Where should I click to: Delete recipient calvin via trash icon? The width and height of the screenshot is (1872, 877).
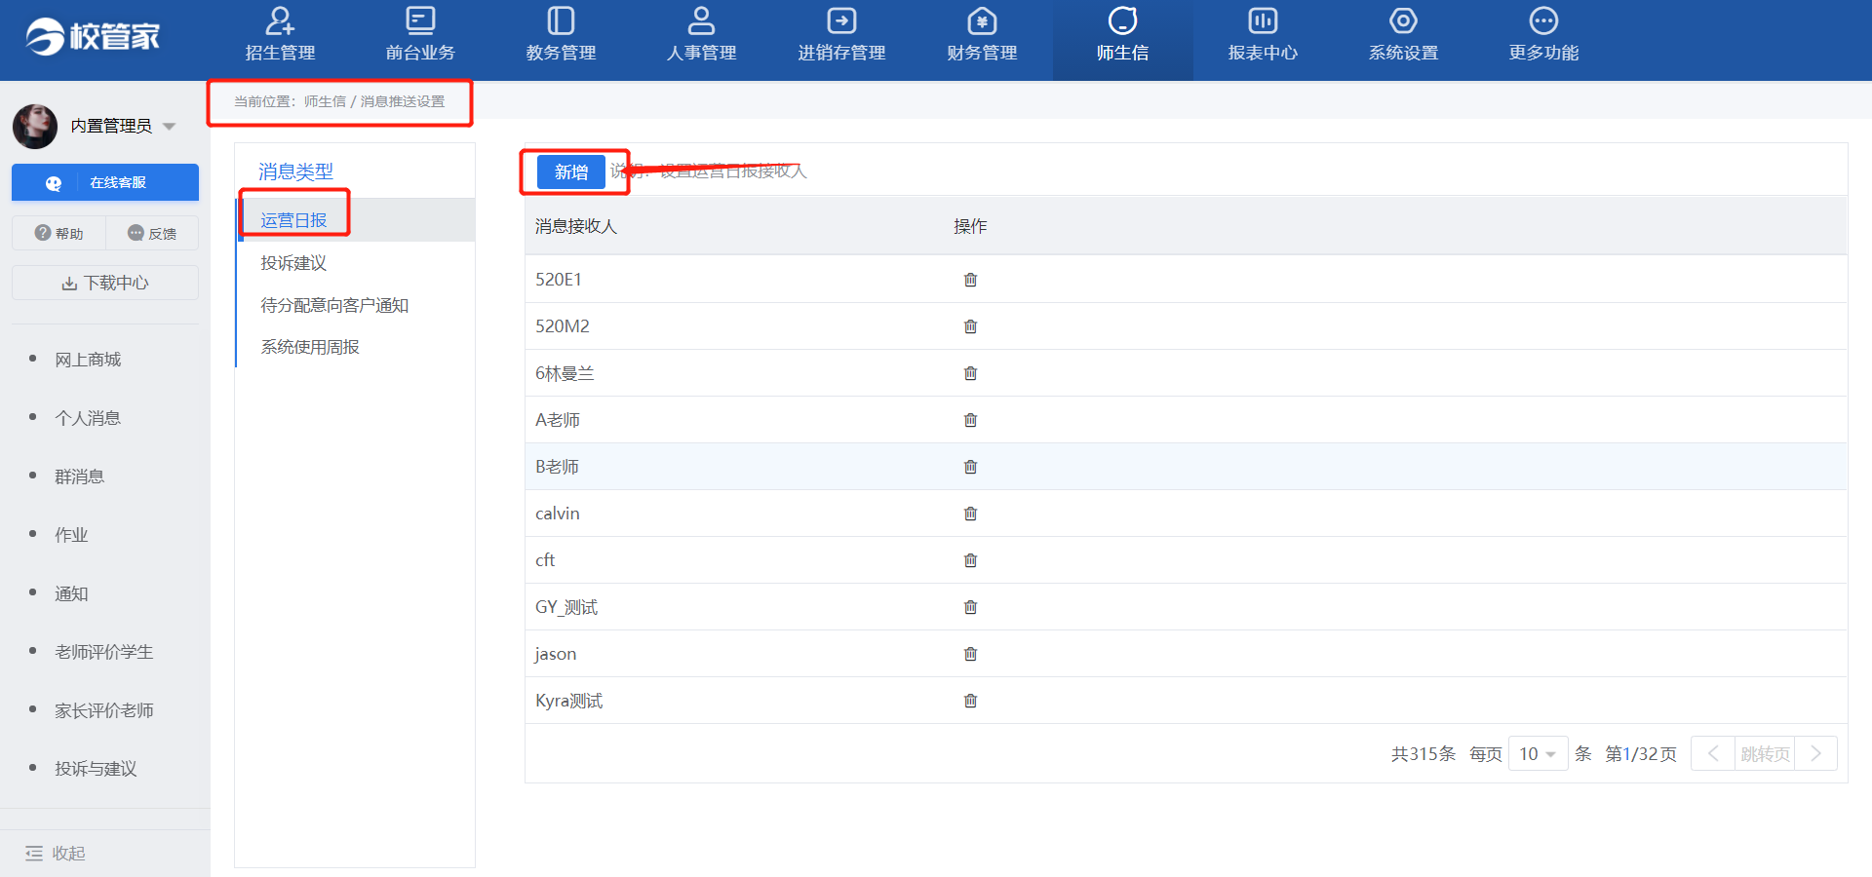tap(970, 514)
